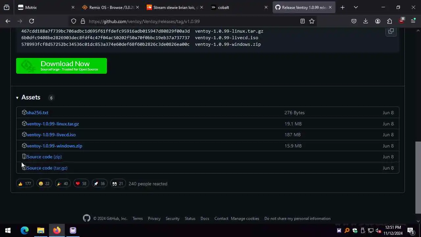Click the muted volume tray icon
This screenshot has width=421, height=237.
379,230
